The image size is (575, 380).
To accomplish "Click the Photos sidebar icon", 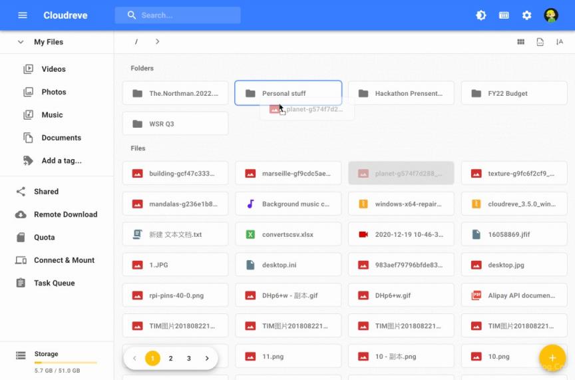I will [x=28, y=92].
